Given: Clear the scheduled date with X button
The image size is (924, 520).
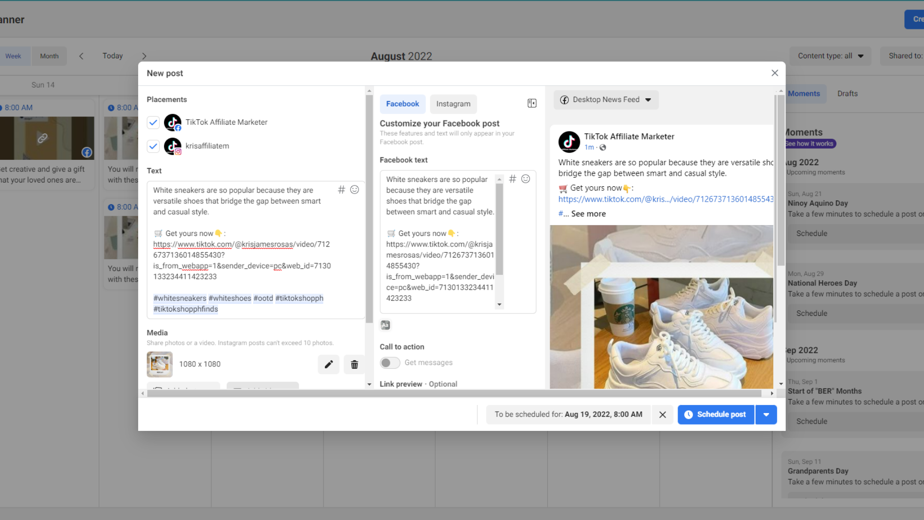Looking at the screenshot, I should (663, 415).
